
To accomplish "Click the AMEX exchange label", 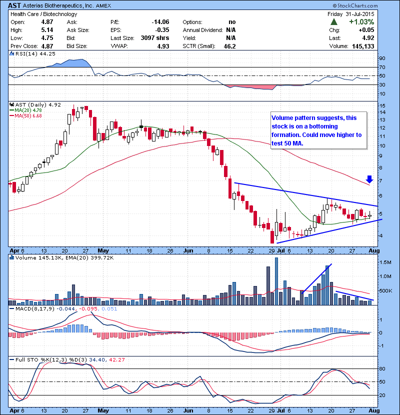I will 103,5.
